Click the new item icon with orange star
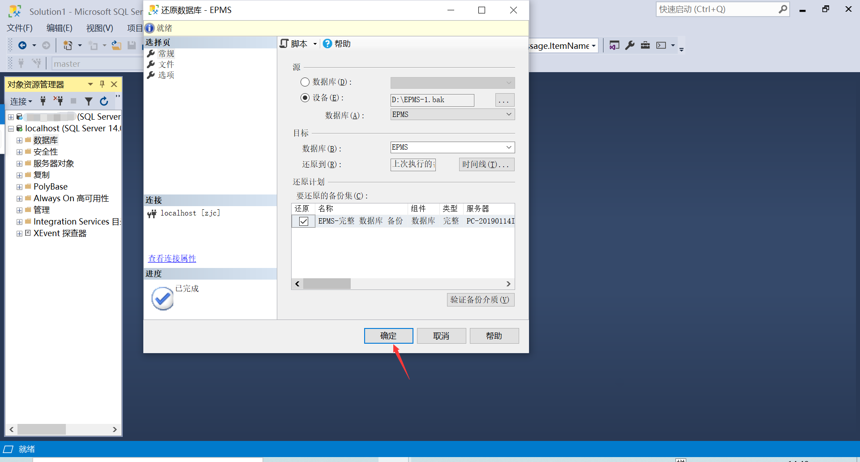860x462 pixels. 68,45
